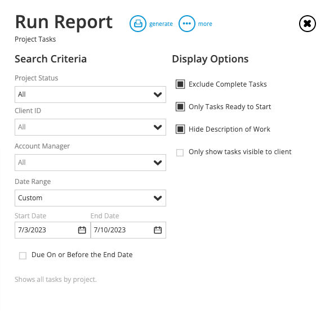334x319 pixels.
Task: Uncheck Exclude Complete Tasks
Action: (x=180, y=84)
